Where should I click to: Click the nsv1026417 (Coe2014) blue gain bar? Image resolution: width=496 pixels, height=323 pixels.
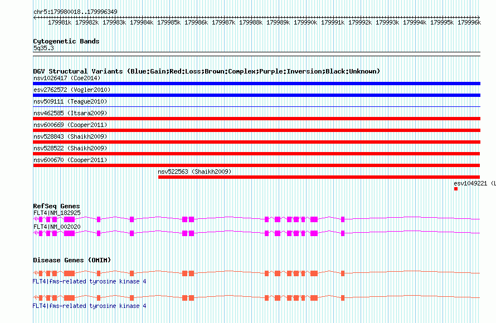[x=256, y=84]
